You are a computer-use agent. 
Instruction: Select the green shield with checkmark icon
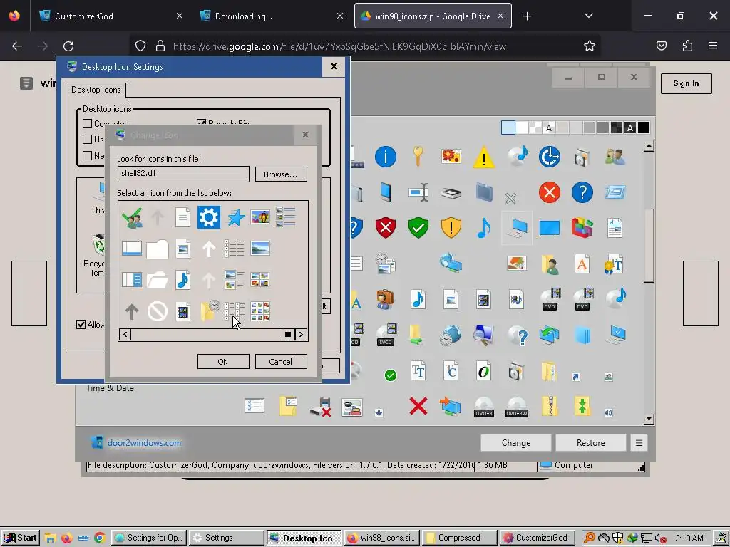point(418,228)
